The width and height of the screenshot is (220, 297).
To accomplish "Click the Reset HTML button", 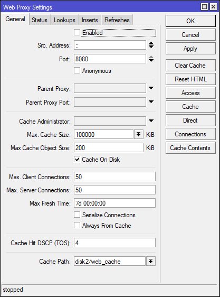I will coord(190,79).
